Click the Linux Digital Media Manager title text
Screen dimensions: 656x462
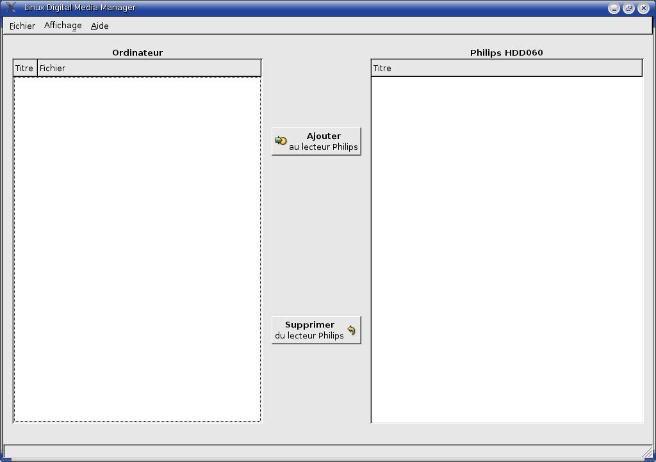tap(80, 8)
